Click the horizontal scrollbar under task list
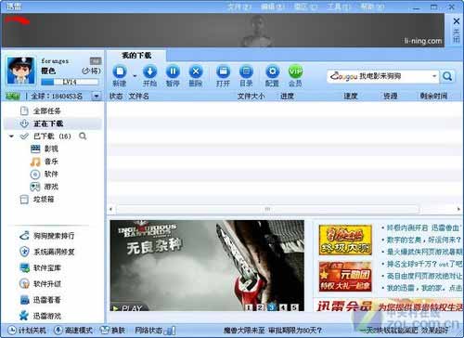Viewport: 464px width, 338px height. [x=267, y=209]
